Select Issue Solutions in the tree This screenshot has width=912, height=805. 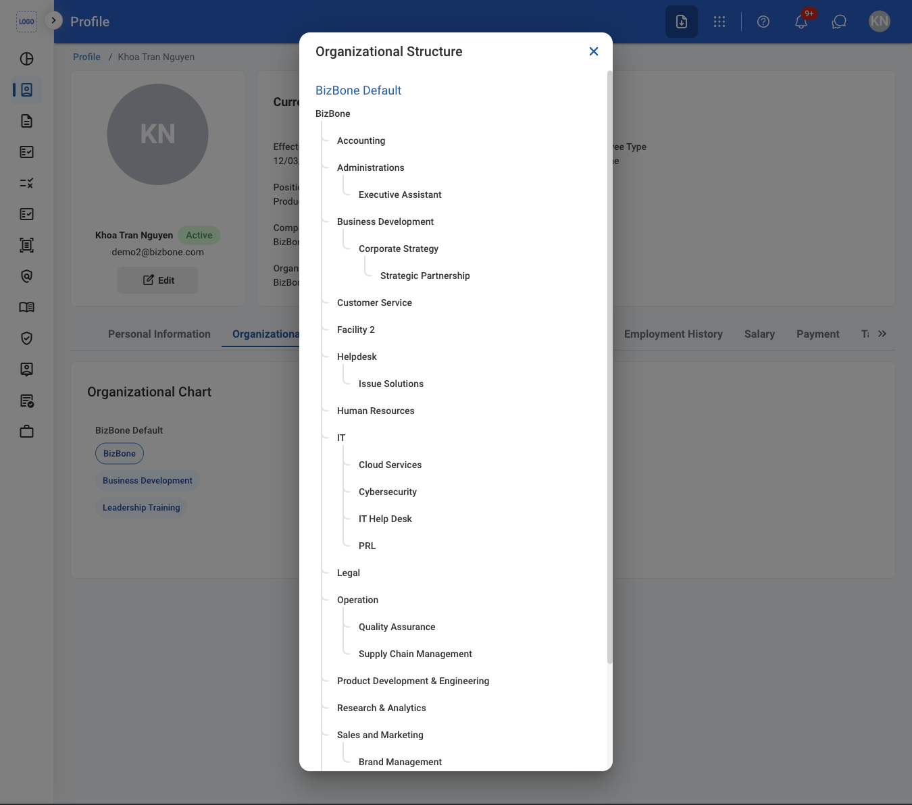click(391, 384)
